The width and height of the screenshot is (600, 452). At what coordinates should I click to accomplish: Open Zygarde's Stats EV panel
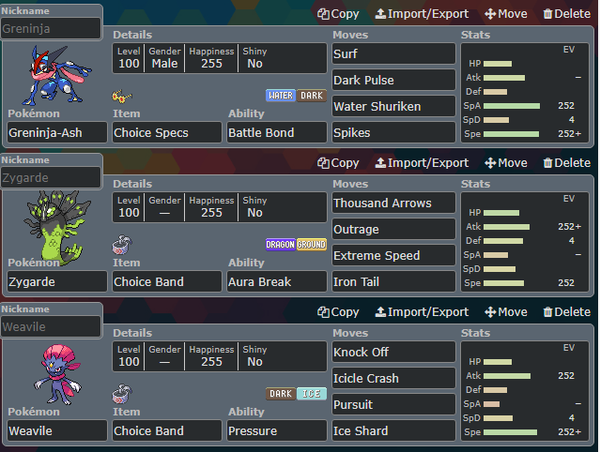(525, 242)
